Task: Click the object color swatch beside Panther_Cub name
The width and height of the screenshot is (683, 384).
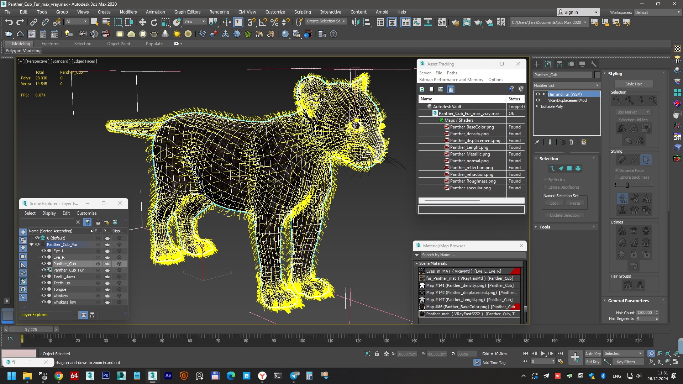Action: [597, 75]
